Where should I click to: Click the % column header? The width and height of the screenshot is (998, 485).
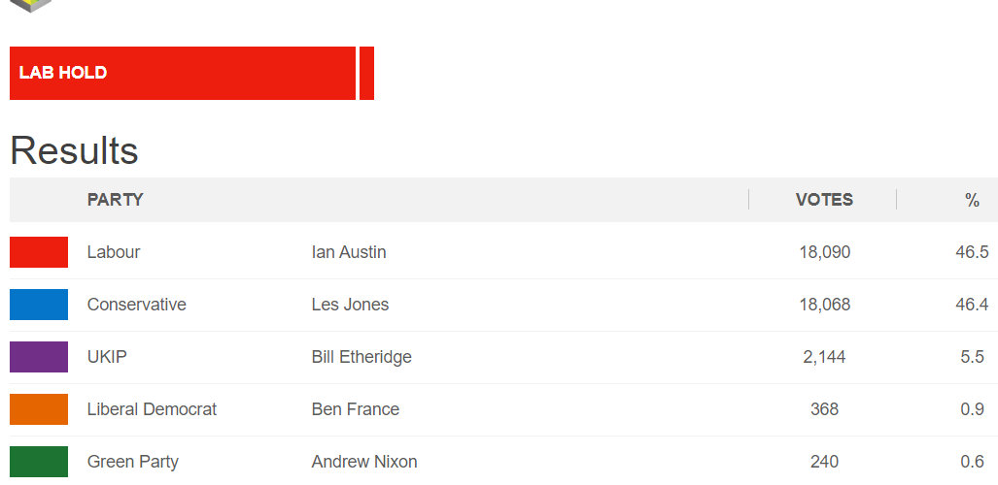[972, 200]
